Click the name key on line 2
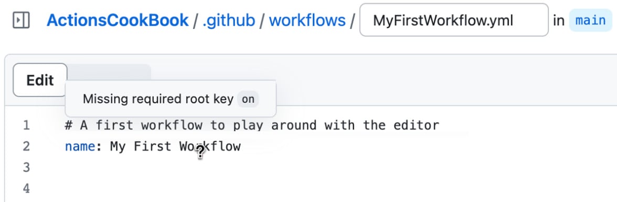 point(80,146)
